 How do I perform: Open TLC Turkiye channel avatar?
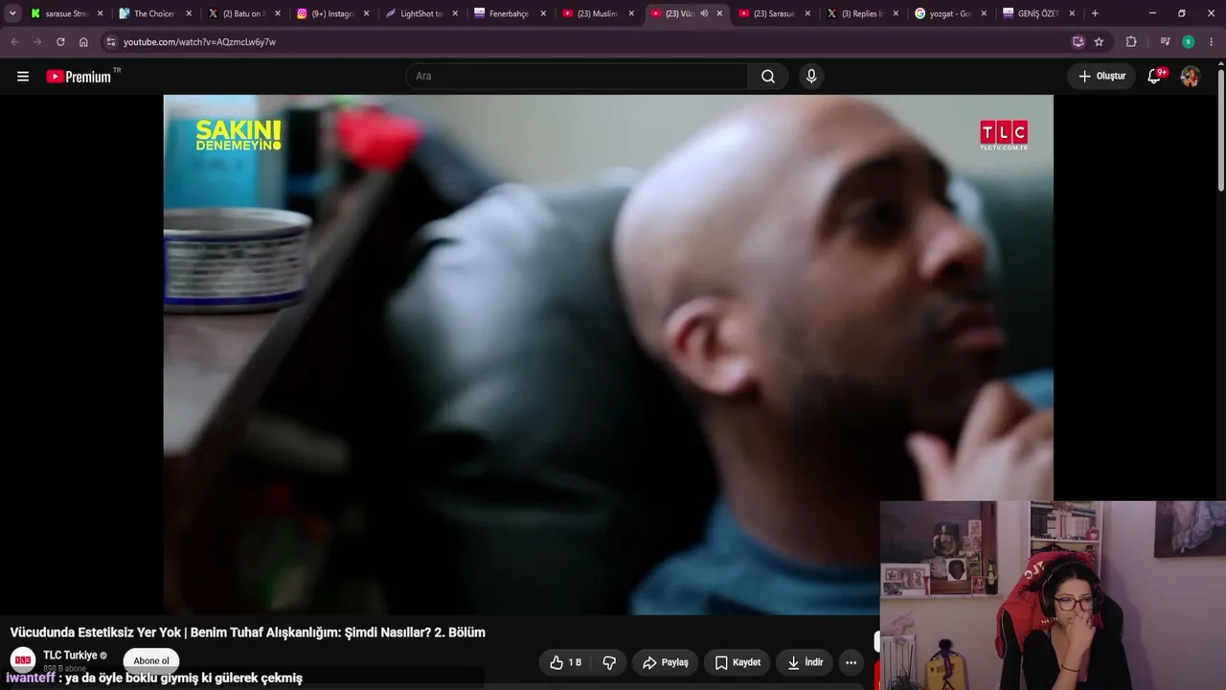click(23, 660)
